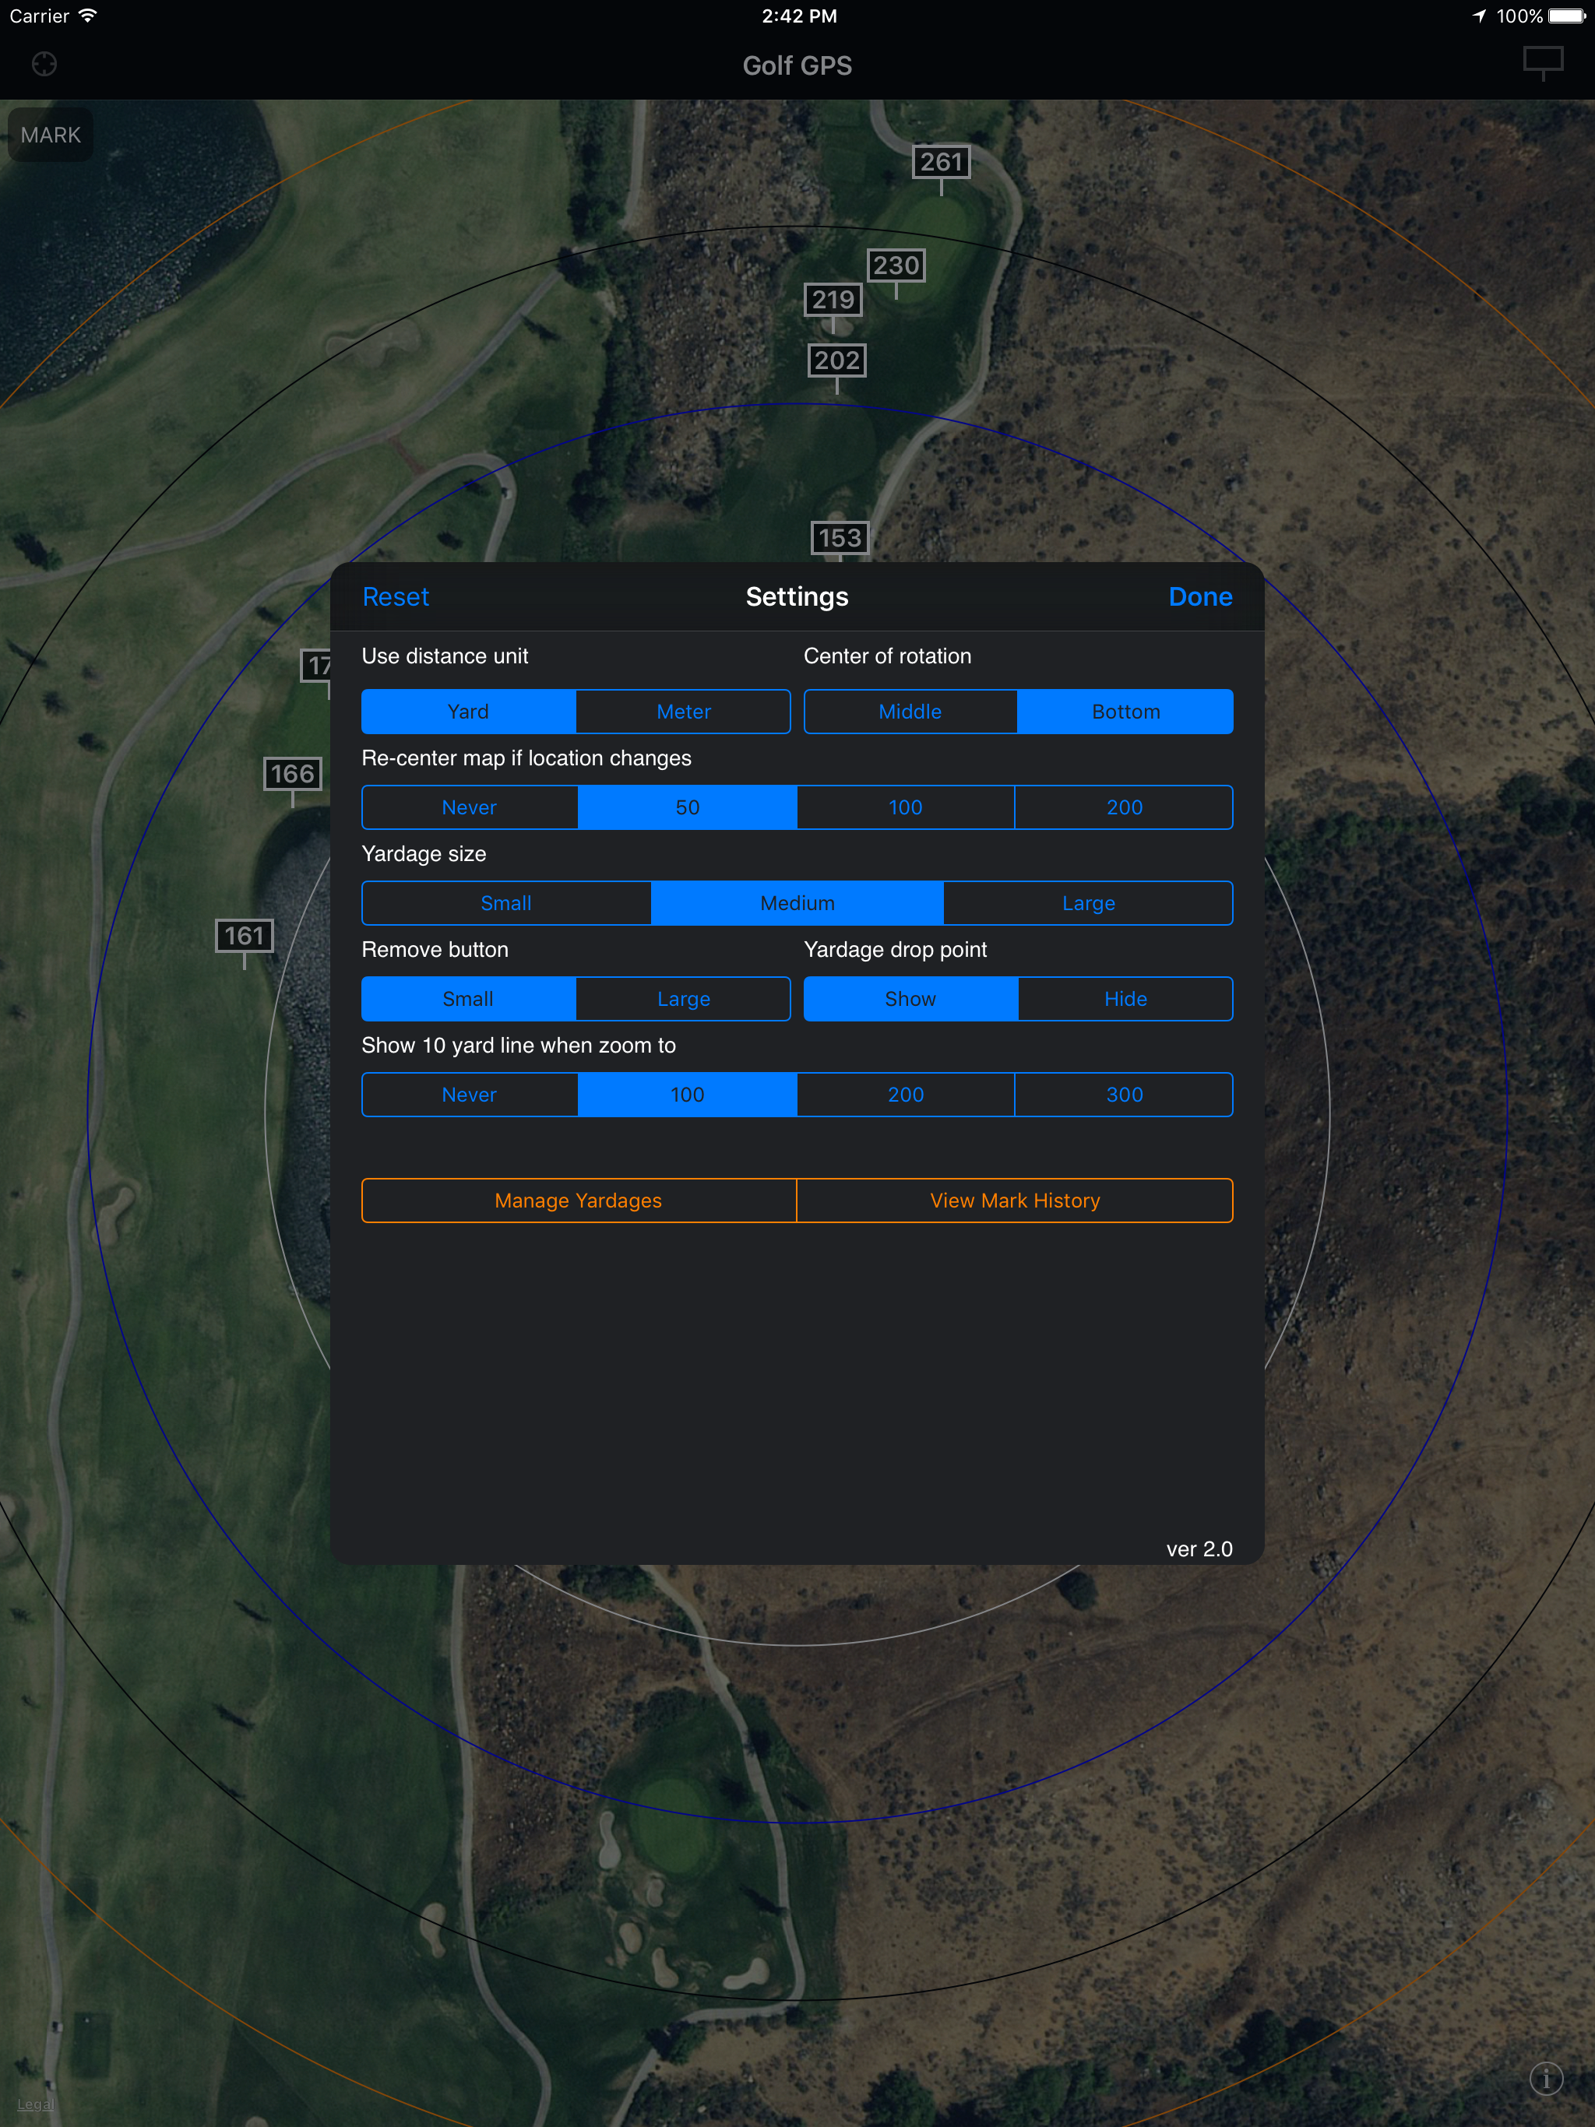The image size is (1595, 2127).
Task: Select 300 for 10 yard line zoom
Action: tap(1124, 1095)
